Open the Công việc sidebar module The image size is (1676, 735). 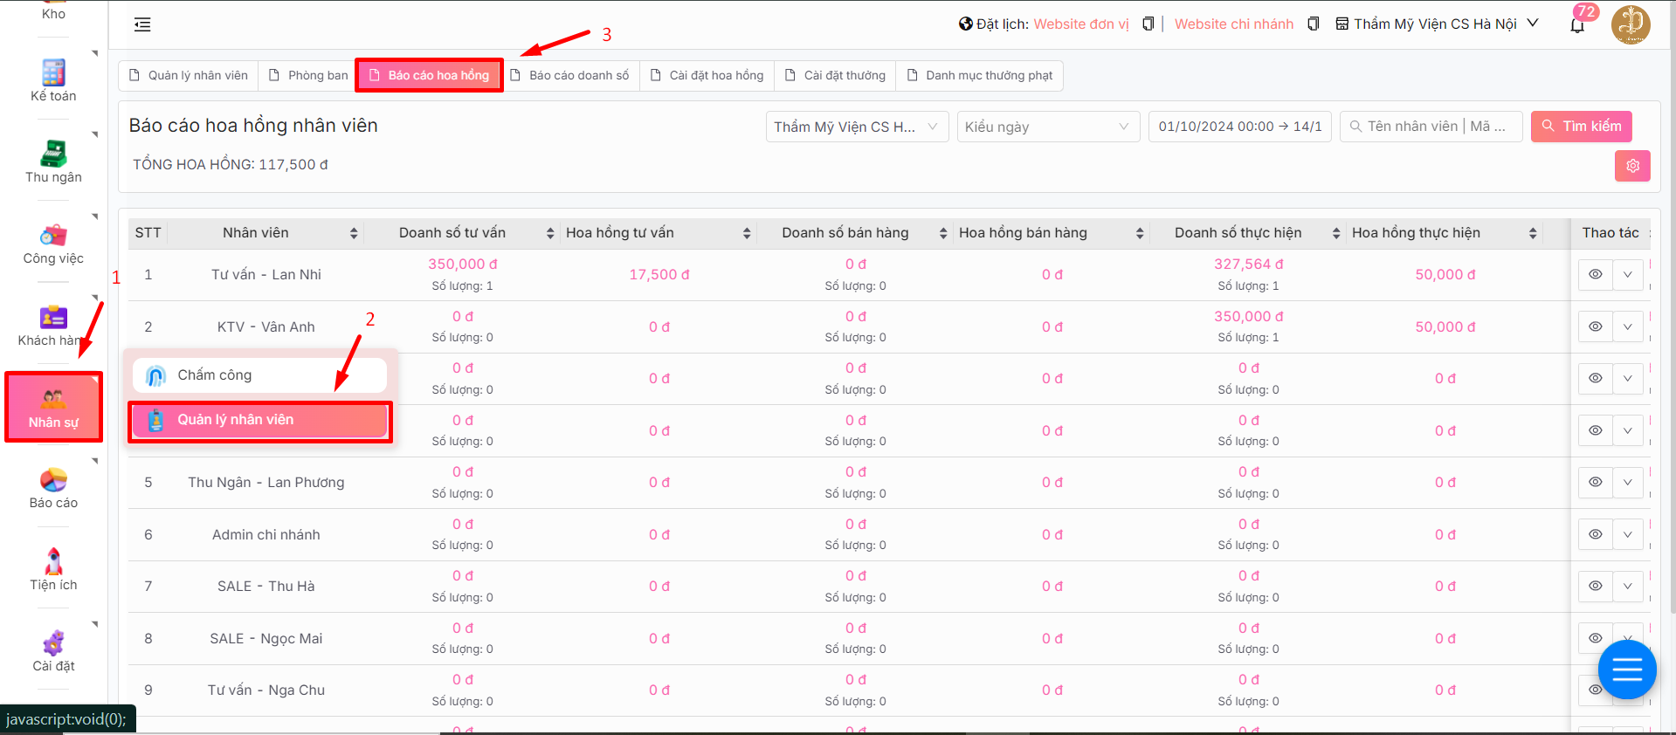click(53, 244)
